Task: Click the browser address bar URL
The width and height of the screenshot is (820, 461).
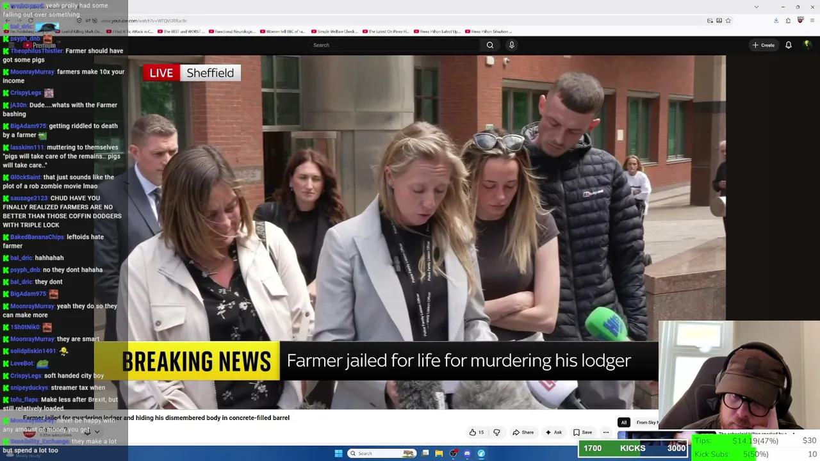Action: [x=144, y=20]
